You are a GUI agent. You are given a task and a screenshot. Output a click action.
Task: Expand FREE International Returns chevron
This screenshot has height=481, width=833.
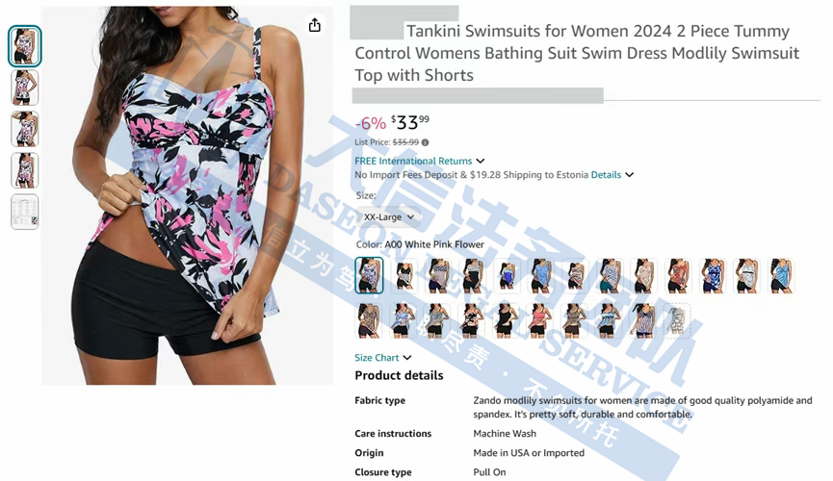pos(481,161)
